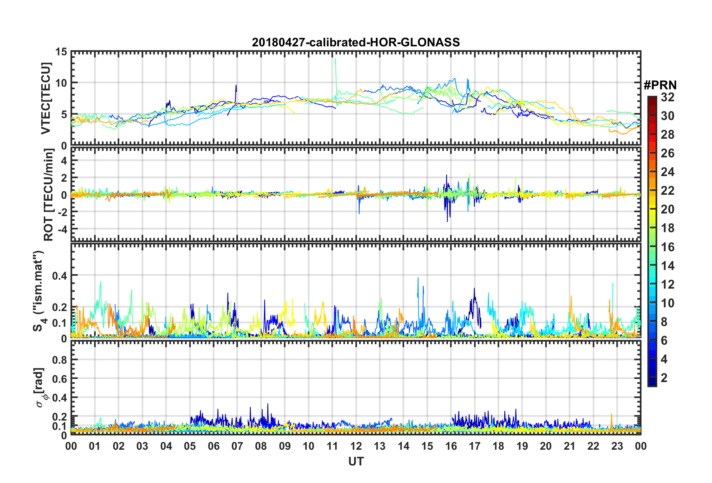Click the VTEC[TECU] y-axis label

pos(46,98)
